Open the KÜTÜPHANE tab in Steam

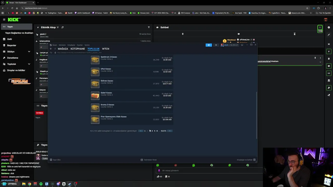(x=78, y=49)
